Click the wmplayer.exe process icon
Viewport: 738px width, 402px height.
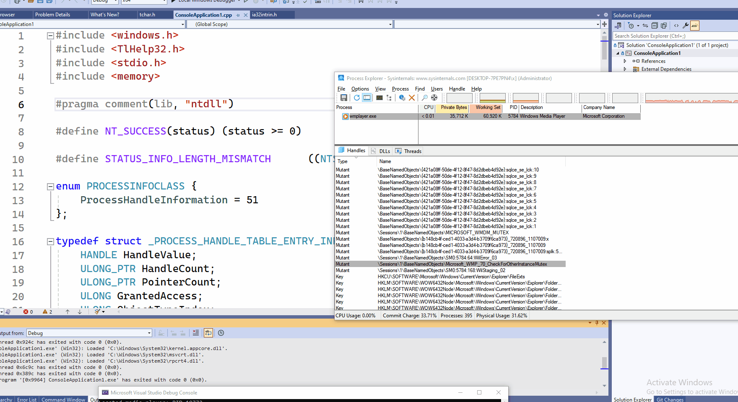346,117
